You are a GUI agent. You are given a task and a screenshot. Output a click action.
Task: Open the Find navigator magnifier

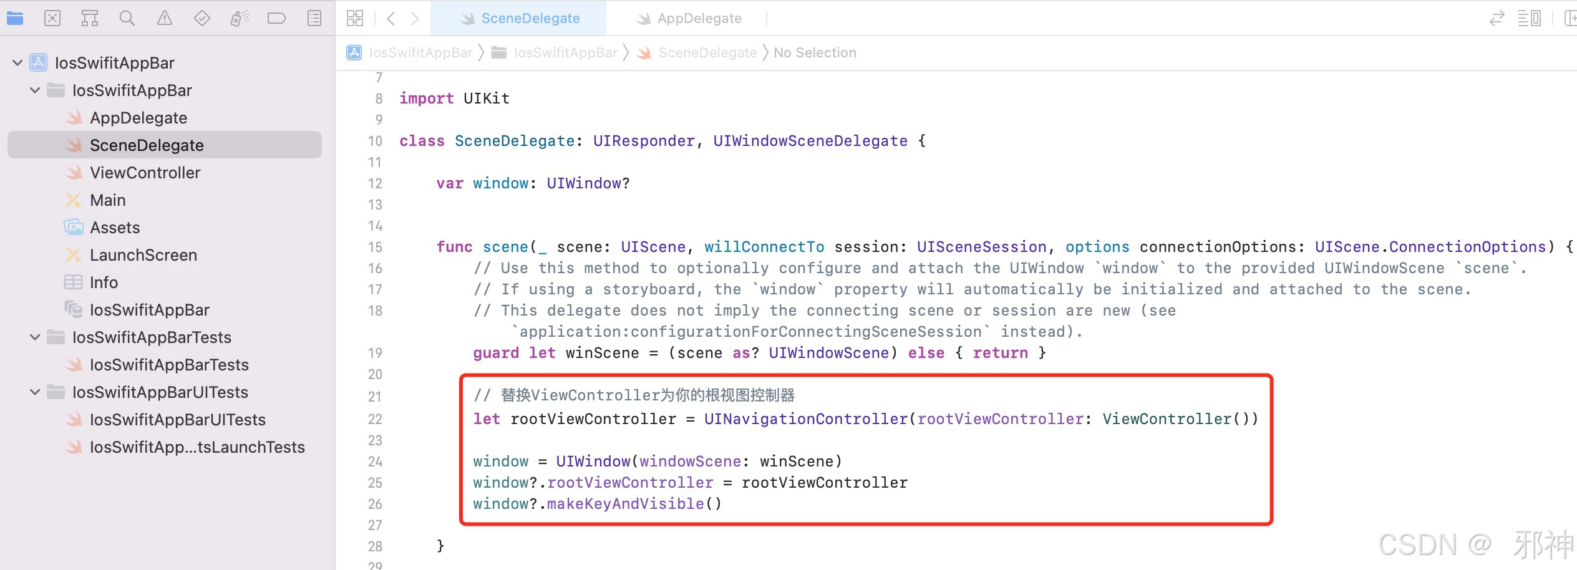(127, 18)
